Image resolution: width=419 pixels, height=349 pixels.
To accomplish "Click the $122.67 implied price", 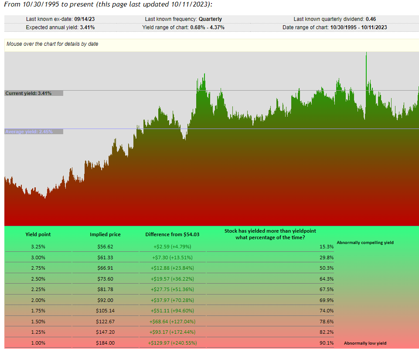I will pos(105,322).
